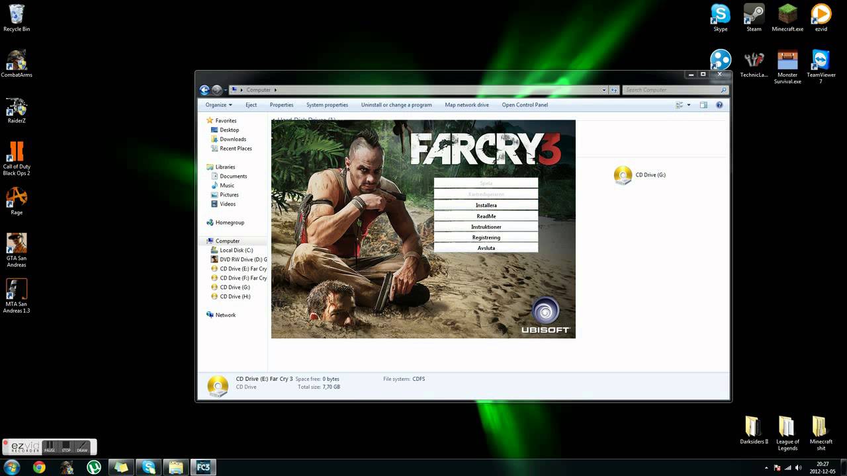
Task: Select the Minecraft folder on the desktop
Action: 821,433
